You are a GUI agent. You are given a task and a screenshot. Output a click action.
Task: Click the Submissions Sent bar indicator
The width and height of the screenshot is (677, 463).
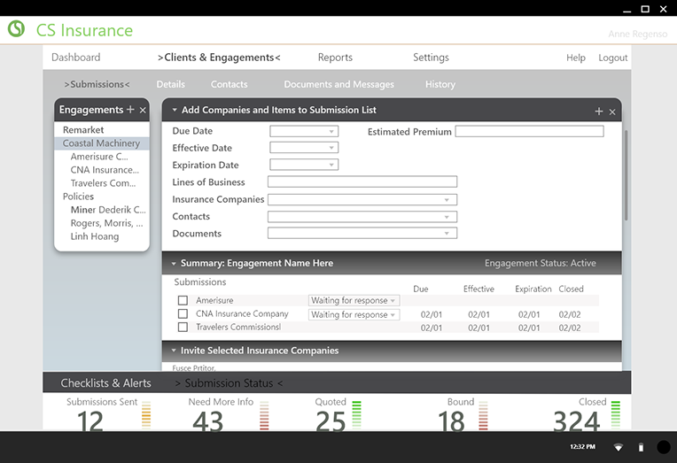pos(146,415)
